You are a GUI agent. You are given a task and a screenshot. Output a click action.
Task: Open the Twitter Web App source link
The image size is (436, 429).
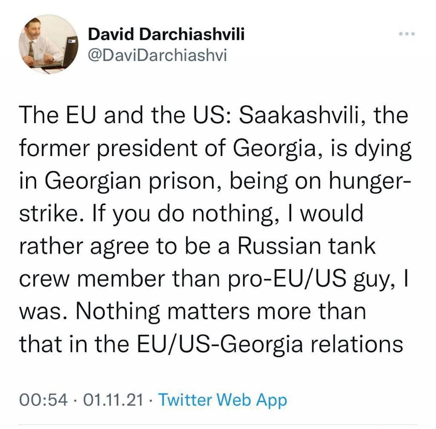tap(222, 399)
